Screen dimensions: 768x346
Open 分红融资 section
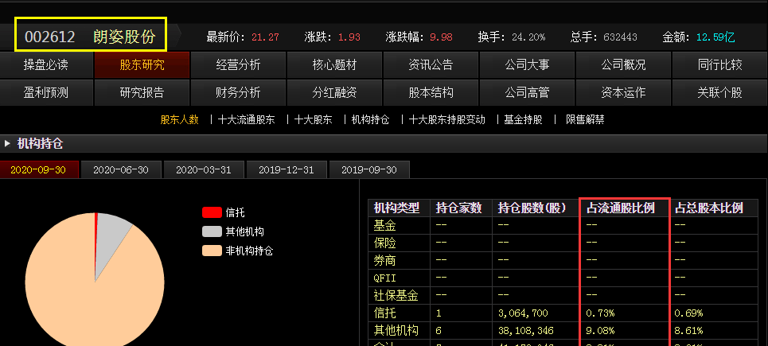[334, 92]
